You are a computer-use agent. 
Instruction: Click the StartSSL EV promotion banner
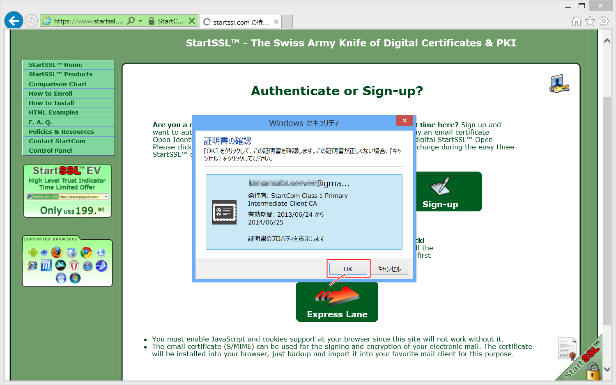(67, 191)
